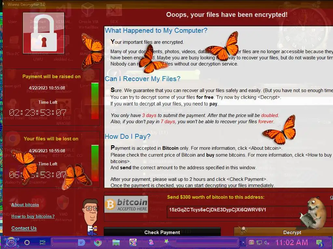333x249 pixels.
Task: Show hidden tray icons
Action: (x=244, y=243)
